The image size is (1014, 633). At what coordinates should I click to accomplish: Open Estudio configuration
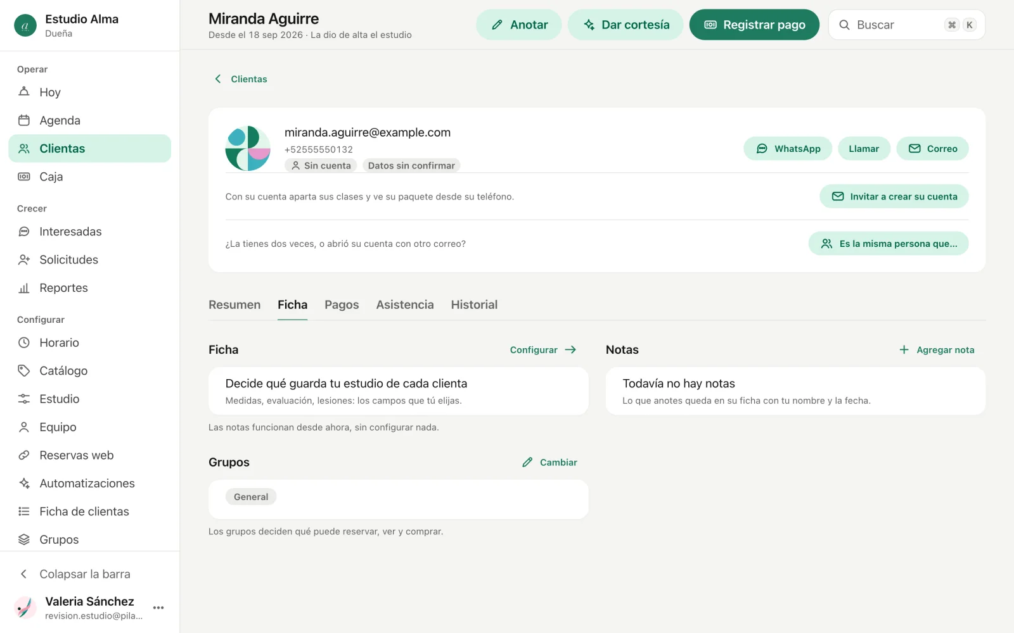89,399
